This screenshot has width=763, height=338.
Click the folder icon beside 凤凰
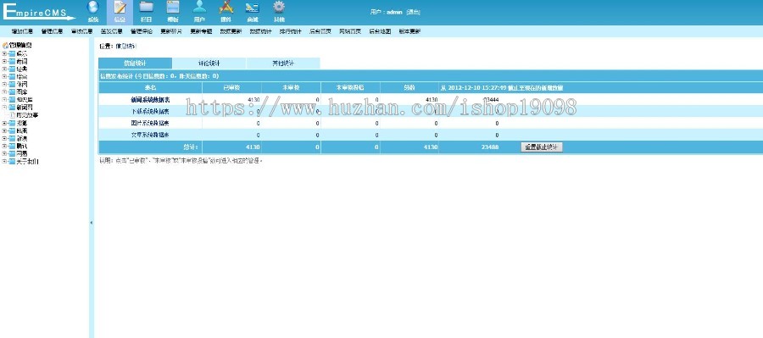point(12,130)
